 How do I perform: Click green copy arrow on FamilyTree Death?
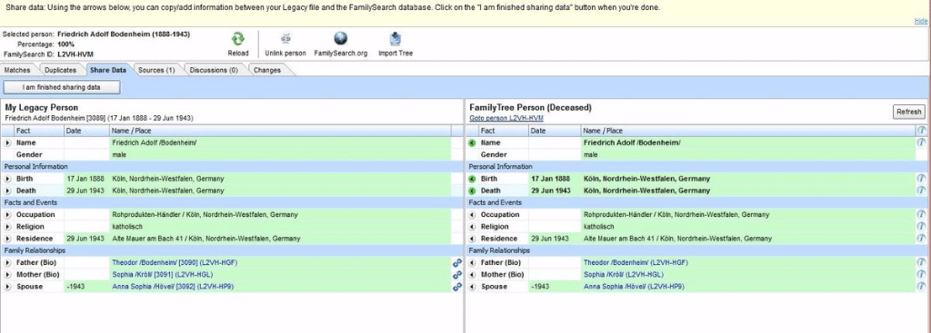coord(472,191)
